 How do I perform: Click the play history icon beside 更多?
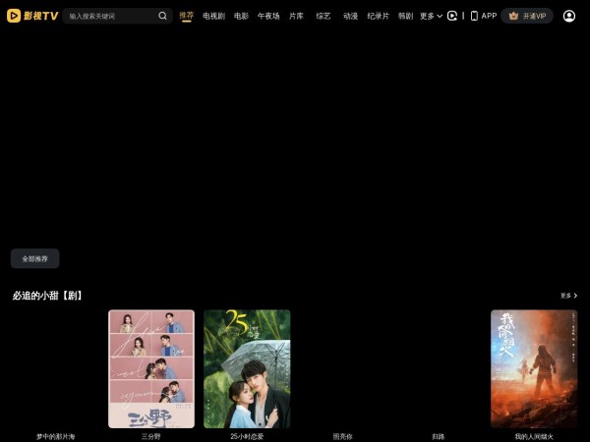coord(452,16)
